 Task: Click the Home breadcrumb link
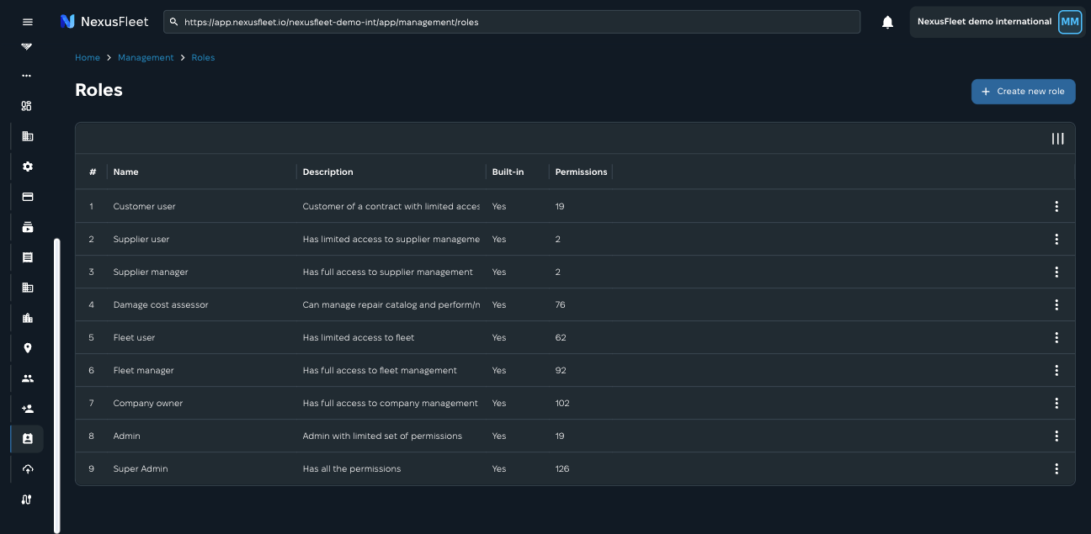click(87, 57)
